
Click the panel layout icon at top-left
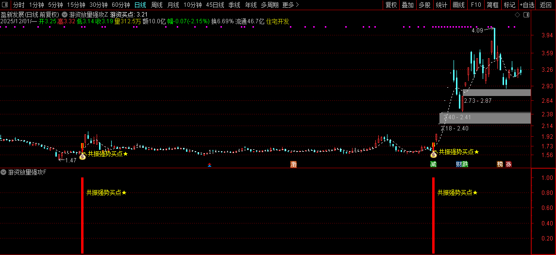point(5,5)
